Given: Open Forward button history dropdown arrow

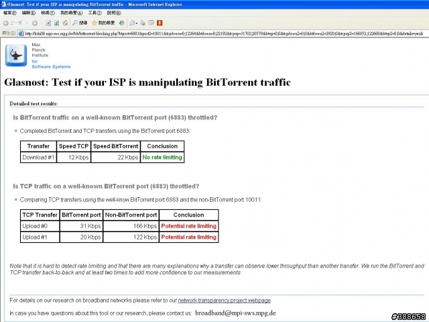Looking at the screenshot, I should point(42,23).
